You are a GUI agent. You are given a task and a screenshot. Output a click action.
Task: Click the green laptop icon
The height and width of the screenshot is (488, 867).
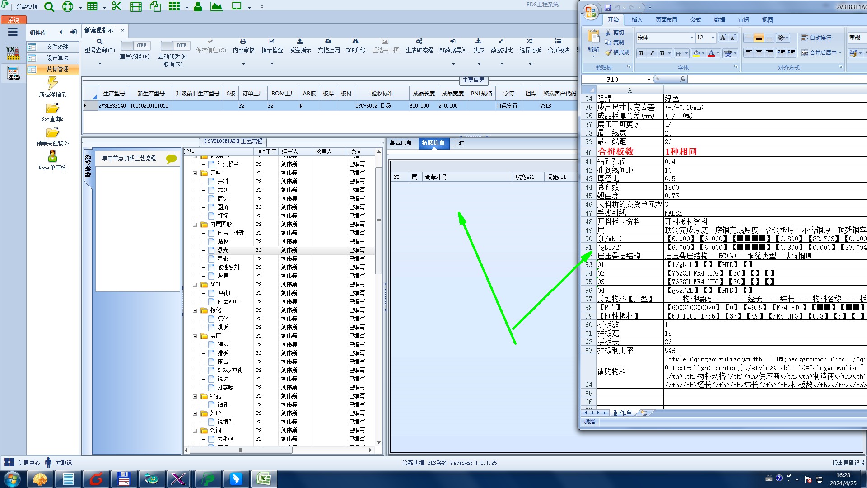click(x=236, y=6)
